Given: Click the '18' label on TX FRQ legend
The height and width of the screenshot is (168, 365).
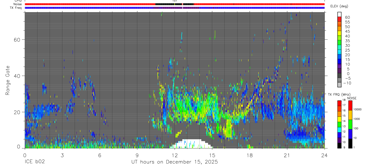Looking at the screenshot, I should [x=344, y=100].
